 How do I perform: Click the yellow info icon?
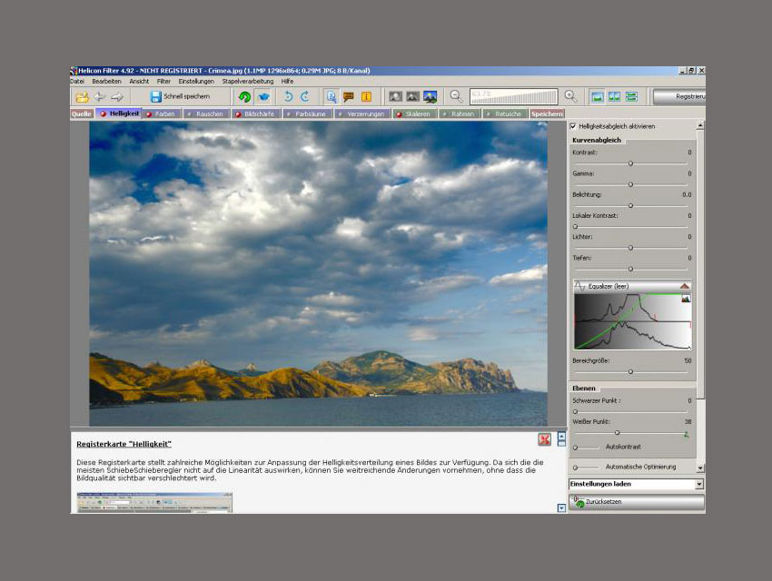366,97
